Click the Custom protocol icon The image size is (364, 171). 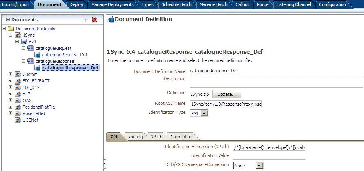click(18, 74)
